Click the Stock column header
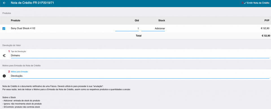This screenshot has height=109, width=271. pyautogui.click(x=161, y=21)
